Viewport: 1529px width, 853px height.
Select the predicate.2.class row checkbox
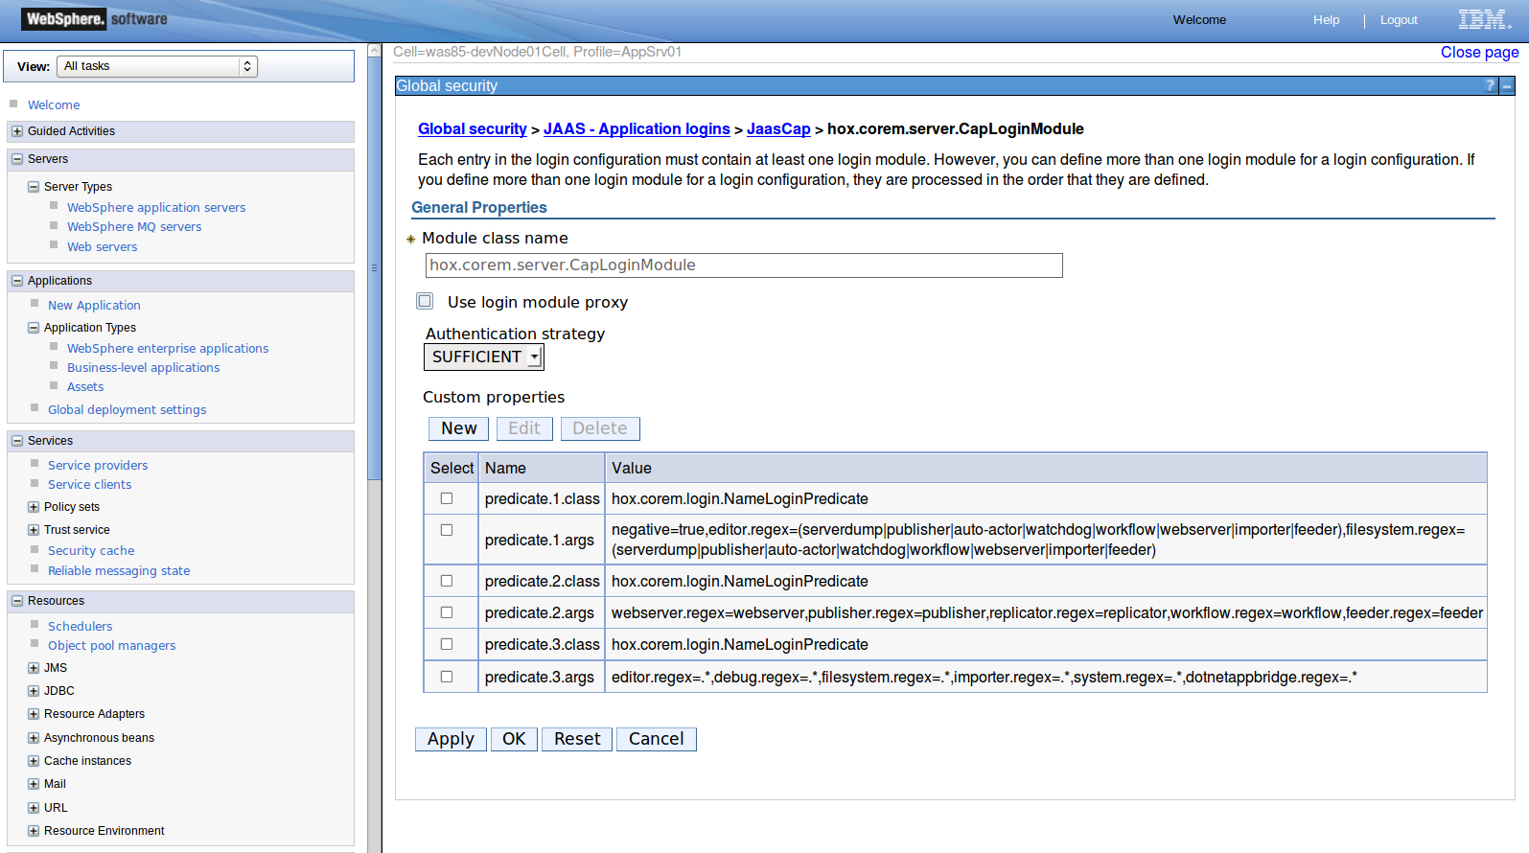click(x=447, y=581)
